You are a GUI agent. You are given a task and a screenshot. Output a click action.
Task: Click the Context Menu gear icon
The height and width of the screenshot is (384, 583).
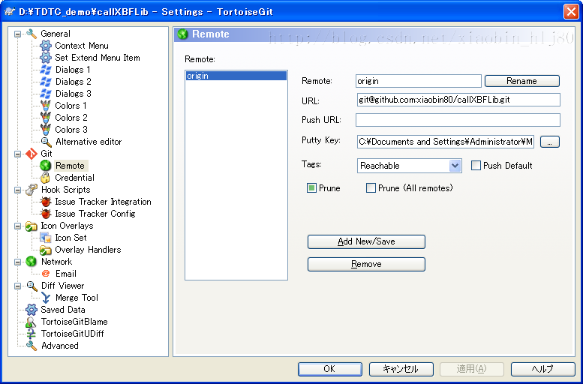point(45,46)
